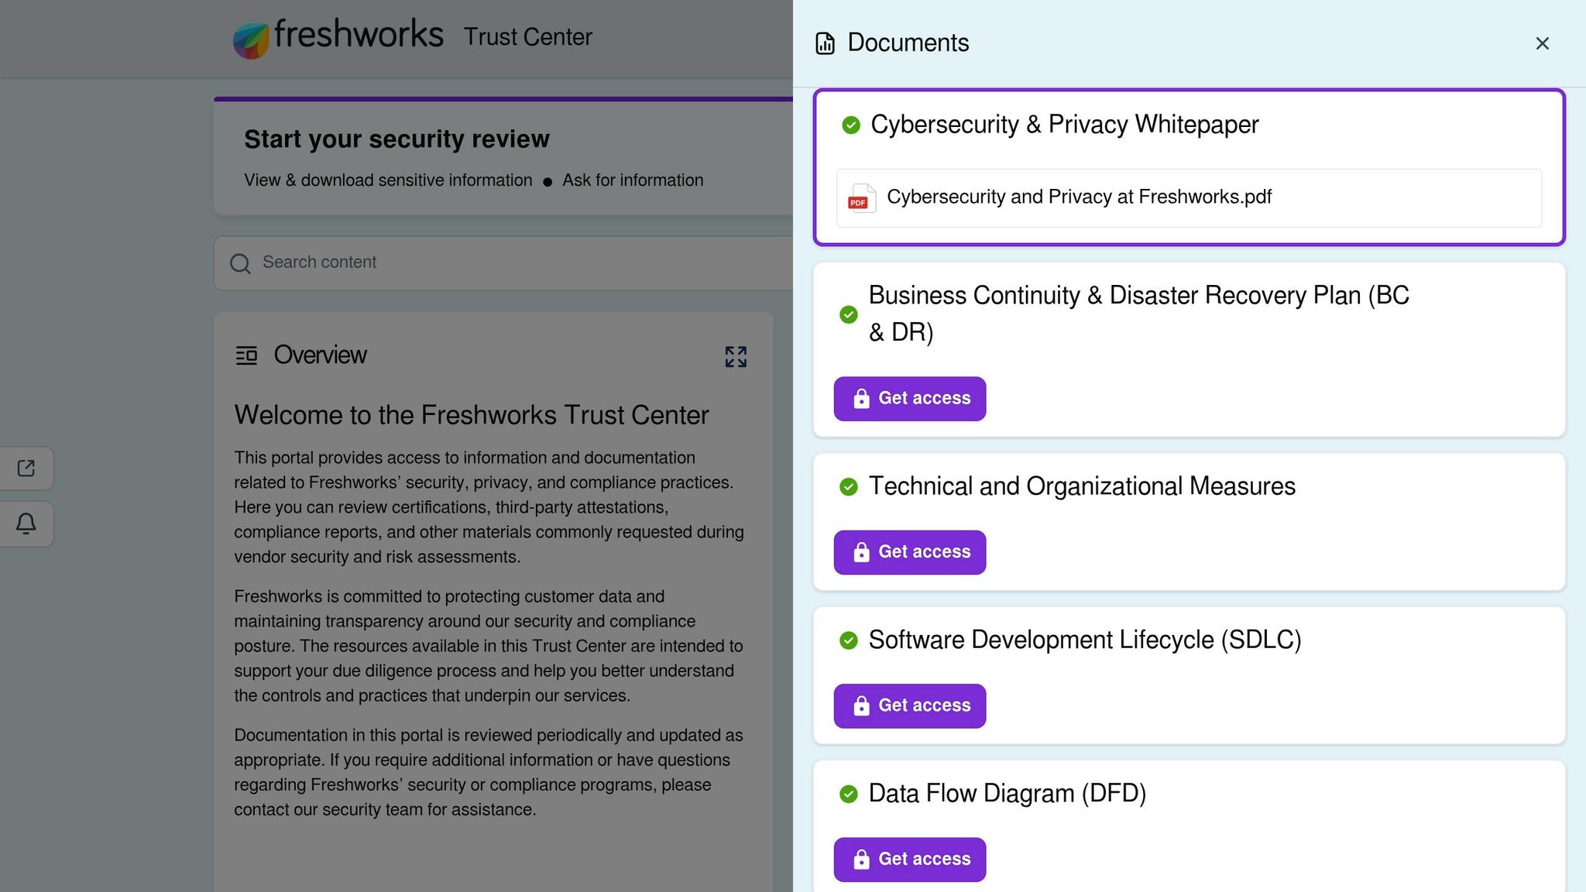The height and width of the screenshot is (892, 1586).
Task: Click the Documents panel header icon
Action: coord(824,43)
